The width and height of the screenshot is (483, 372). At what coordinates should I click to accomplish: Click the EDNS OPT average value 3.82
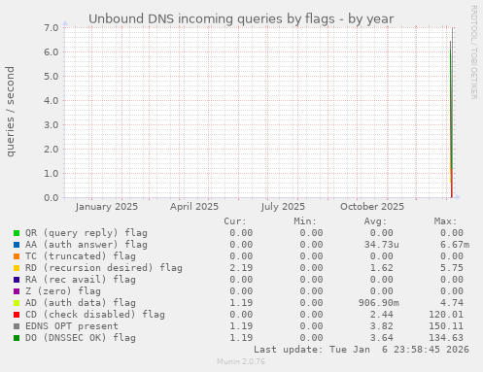[382, 326]
